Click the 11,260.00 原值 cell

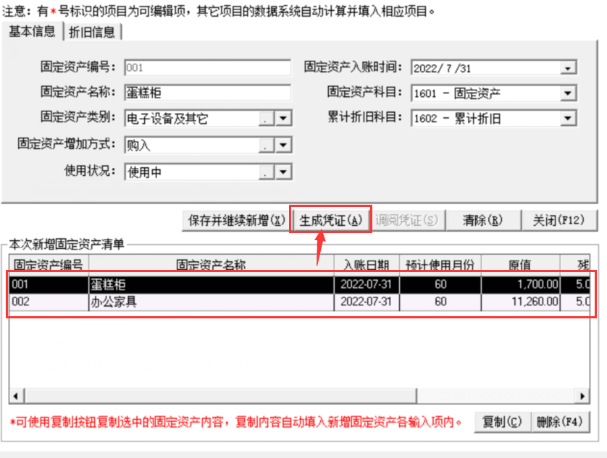tap(520, 302)
